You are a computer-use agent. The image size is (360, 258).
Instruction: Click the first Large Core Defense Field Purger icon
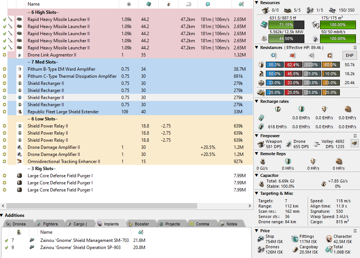19,176
